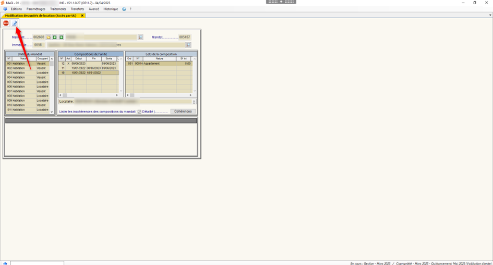Click the Locataire field spinner arrows
Viewport: 493px width, 265px height.
coord(194,102)
